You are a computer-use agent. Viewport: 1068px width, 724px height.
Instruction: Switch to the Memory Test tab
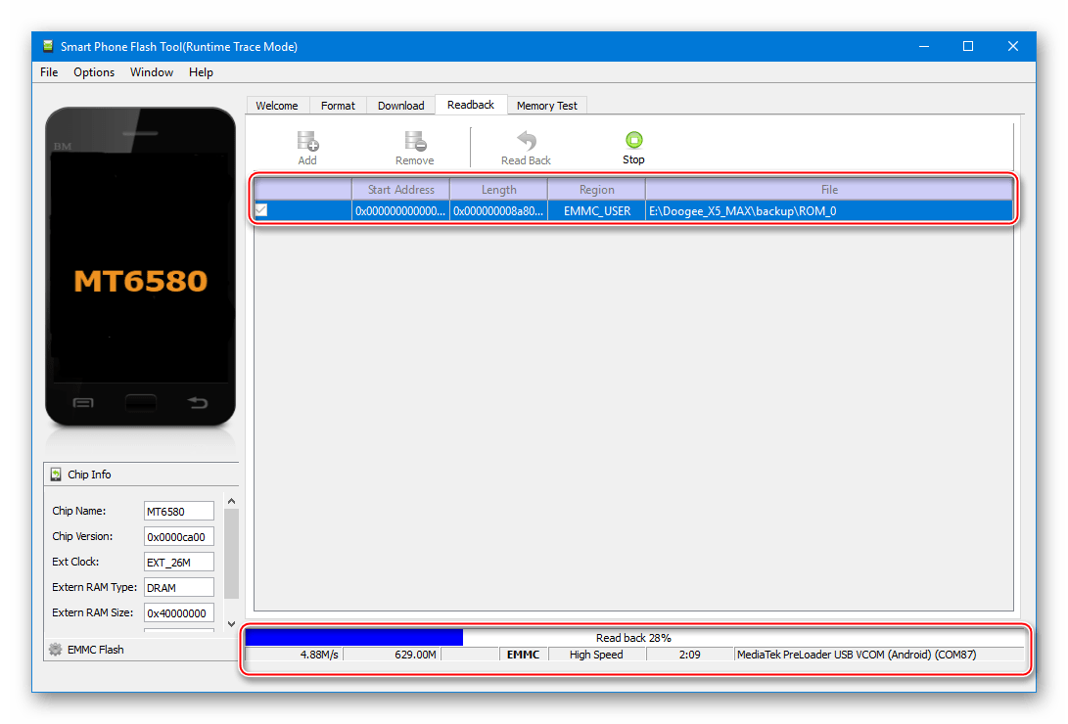[547, 106]
